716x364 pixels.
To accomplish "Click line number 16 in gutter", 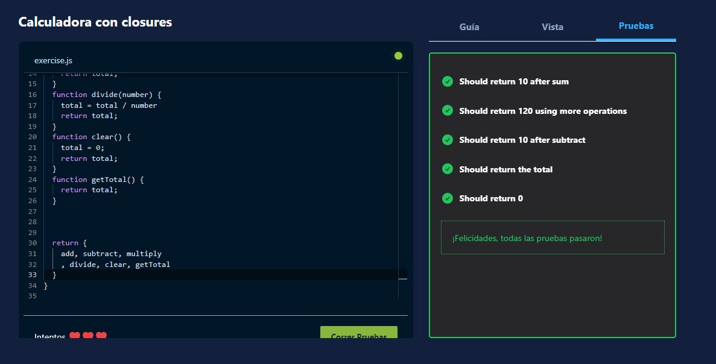I will tap(32, 95).
